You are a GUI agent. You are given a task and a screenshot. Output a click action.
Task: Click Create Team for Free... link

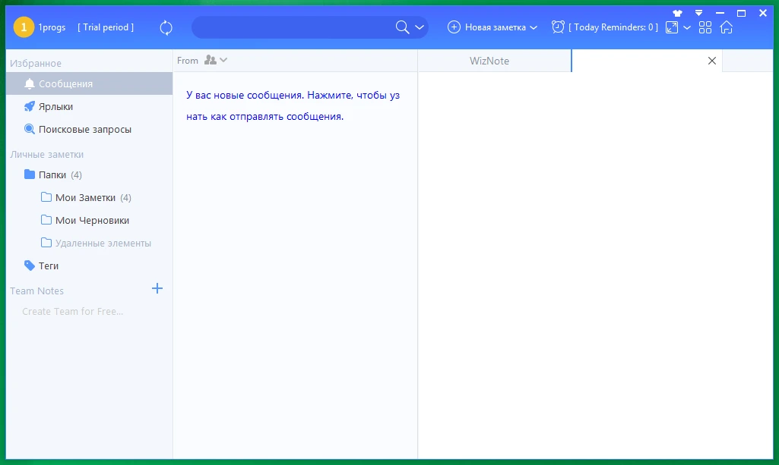[x=72, y=311]
